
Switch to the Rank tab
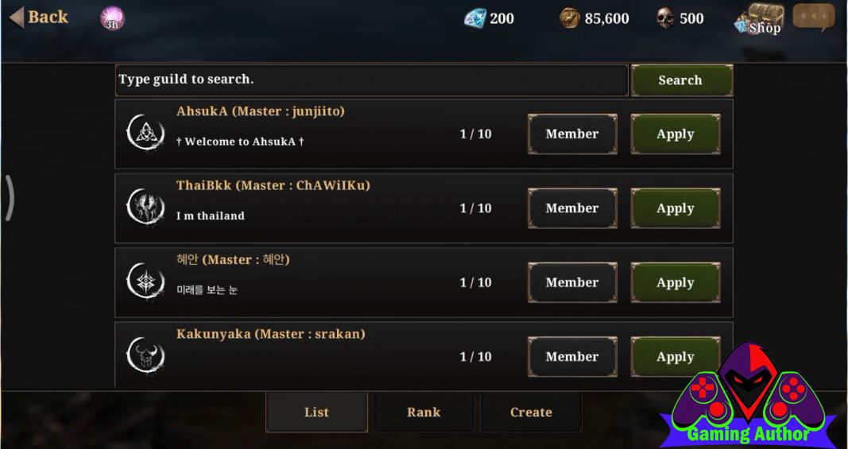(x=424, y=412)
